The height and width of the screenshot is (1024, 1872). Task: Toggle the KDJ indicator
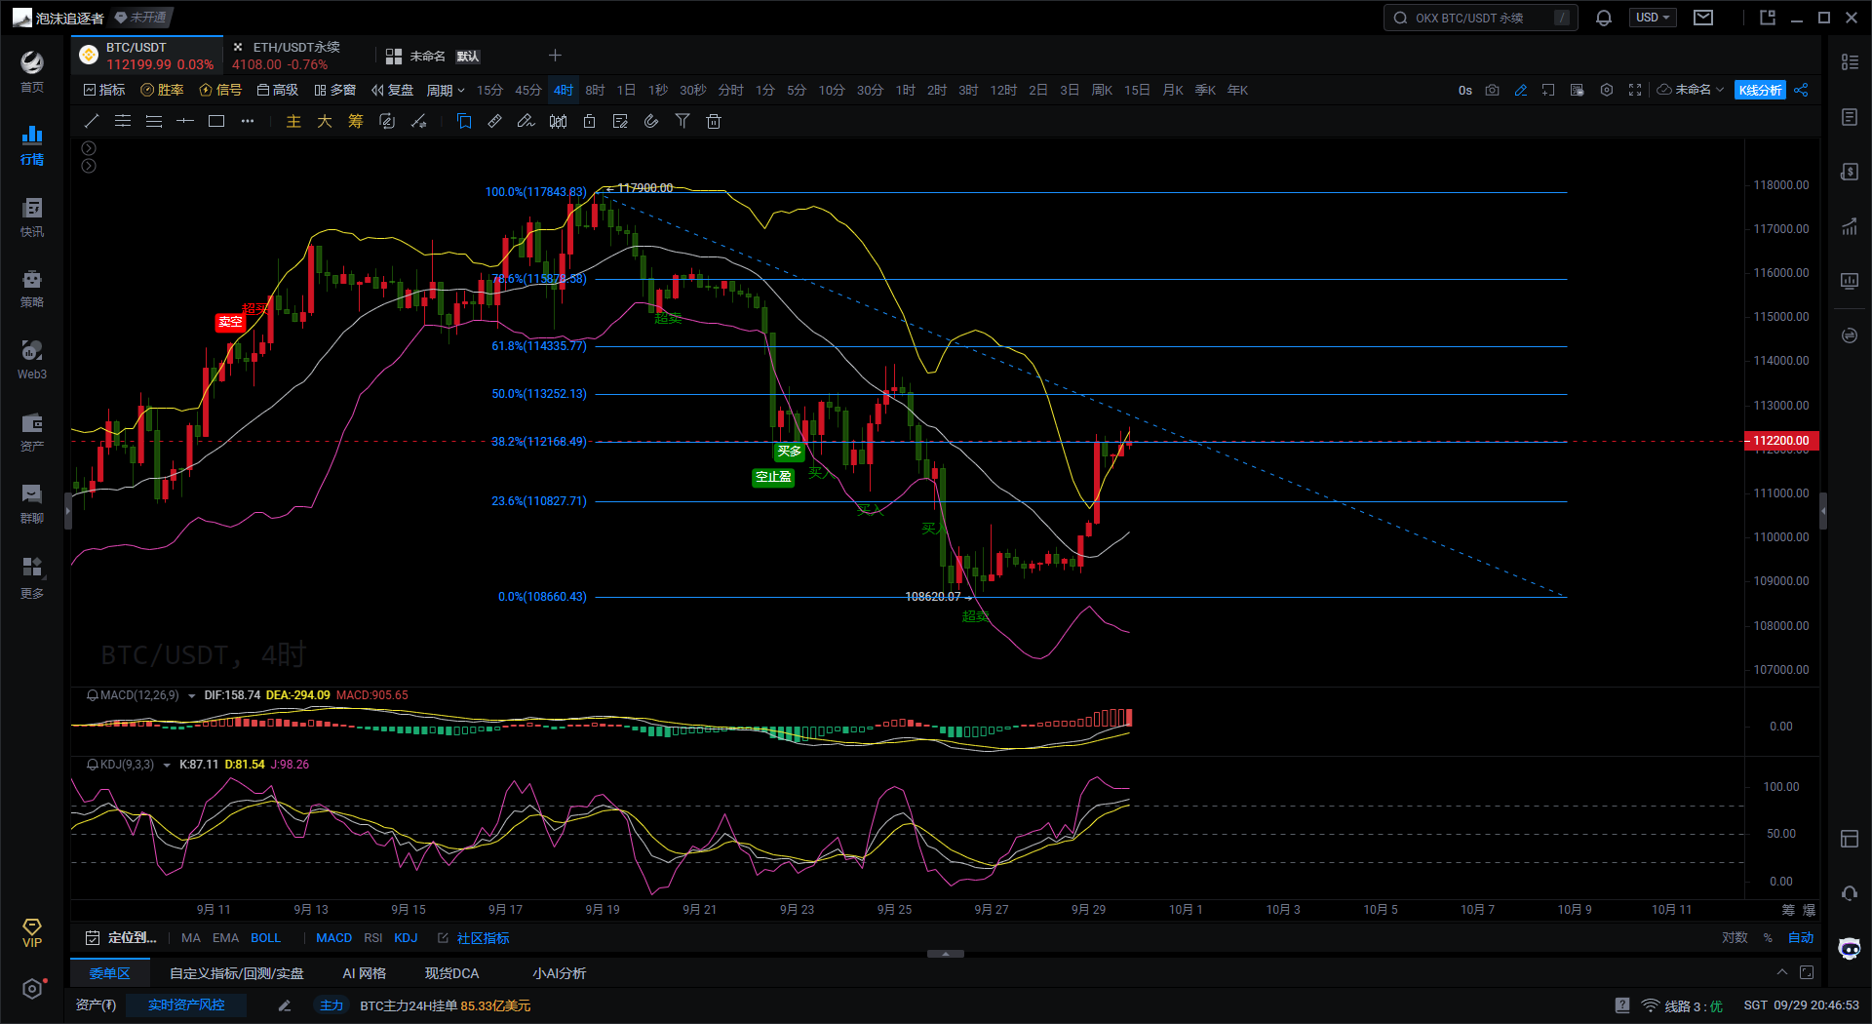(x=406, y=937)
